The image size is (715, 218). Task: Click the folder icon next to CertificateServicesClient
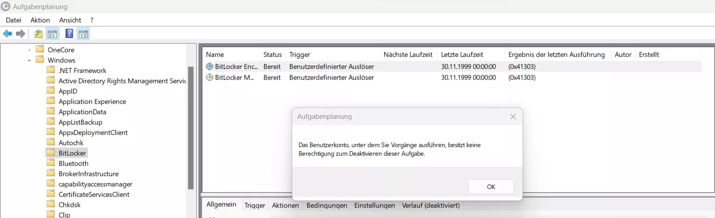tap(51, 194)
